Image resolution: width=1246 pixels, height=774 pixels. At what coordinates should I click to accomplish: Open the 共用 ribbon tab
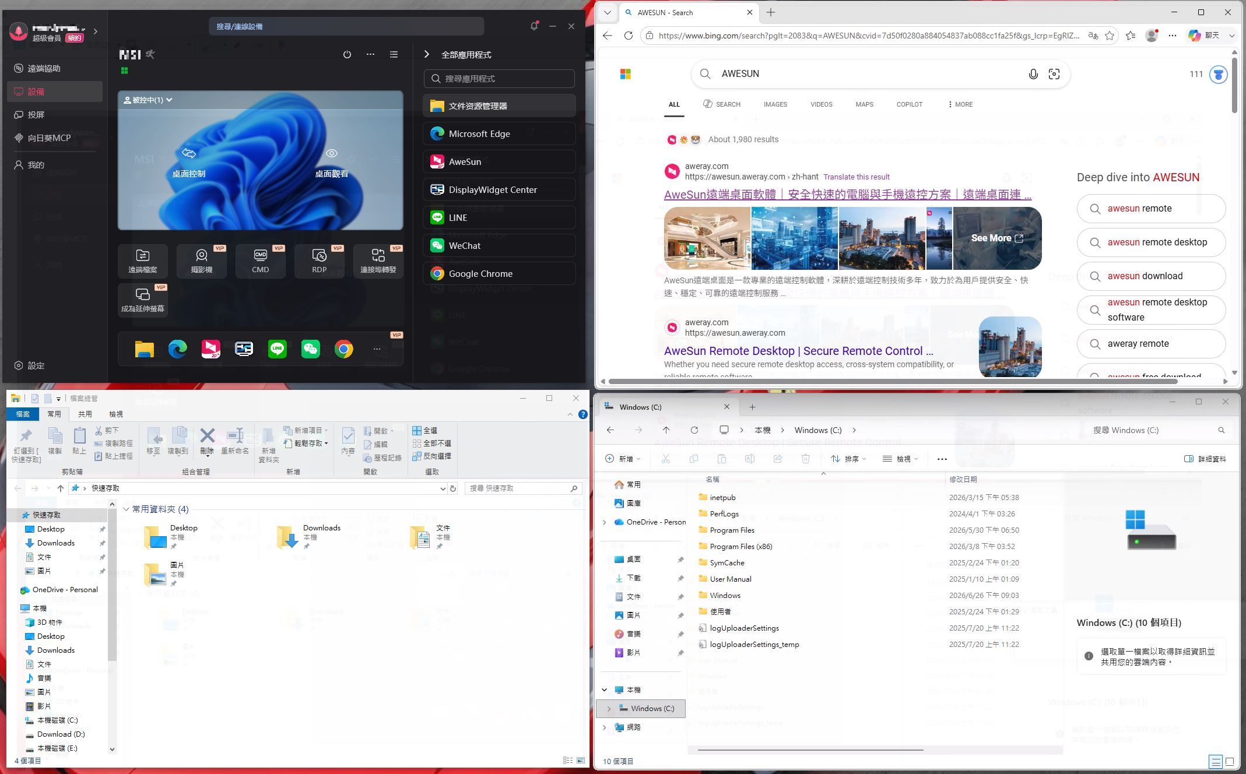coord(85,414)
